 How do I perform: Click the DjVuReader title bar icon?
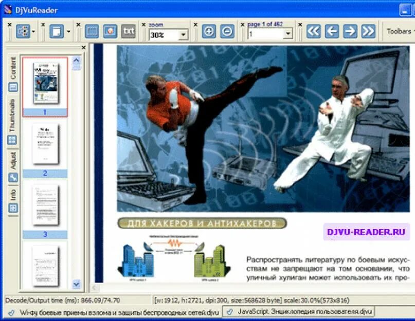point(8,10)
